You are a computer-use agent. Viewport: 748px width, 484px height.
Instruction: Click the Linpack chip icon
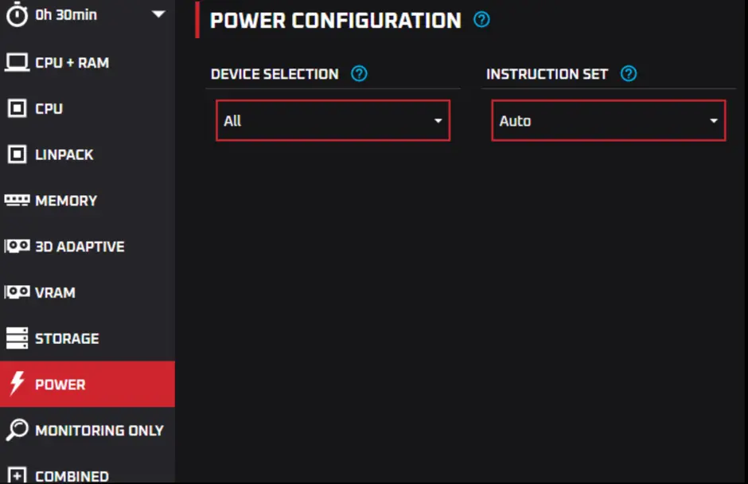point(18,154)
